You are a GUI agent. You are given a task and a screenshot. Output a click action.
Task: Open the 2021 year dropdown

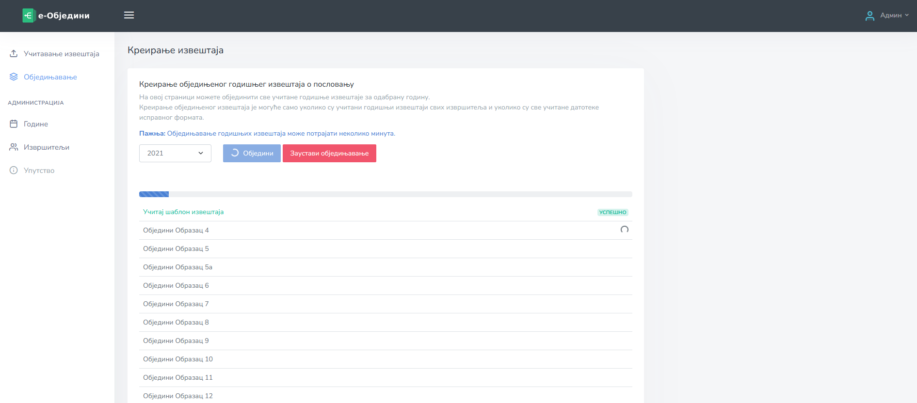point(175,153)
